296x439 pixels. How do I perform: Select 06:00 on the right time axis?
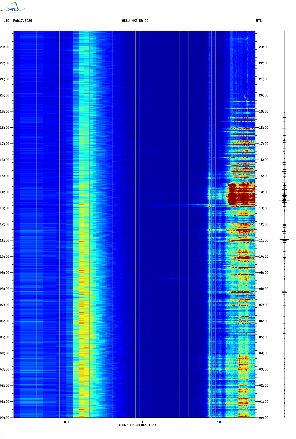click(x=264, y=321)
